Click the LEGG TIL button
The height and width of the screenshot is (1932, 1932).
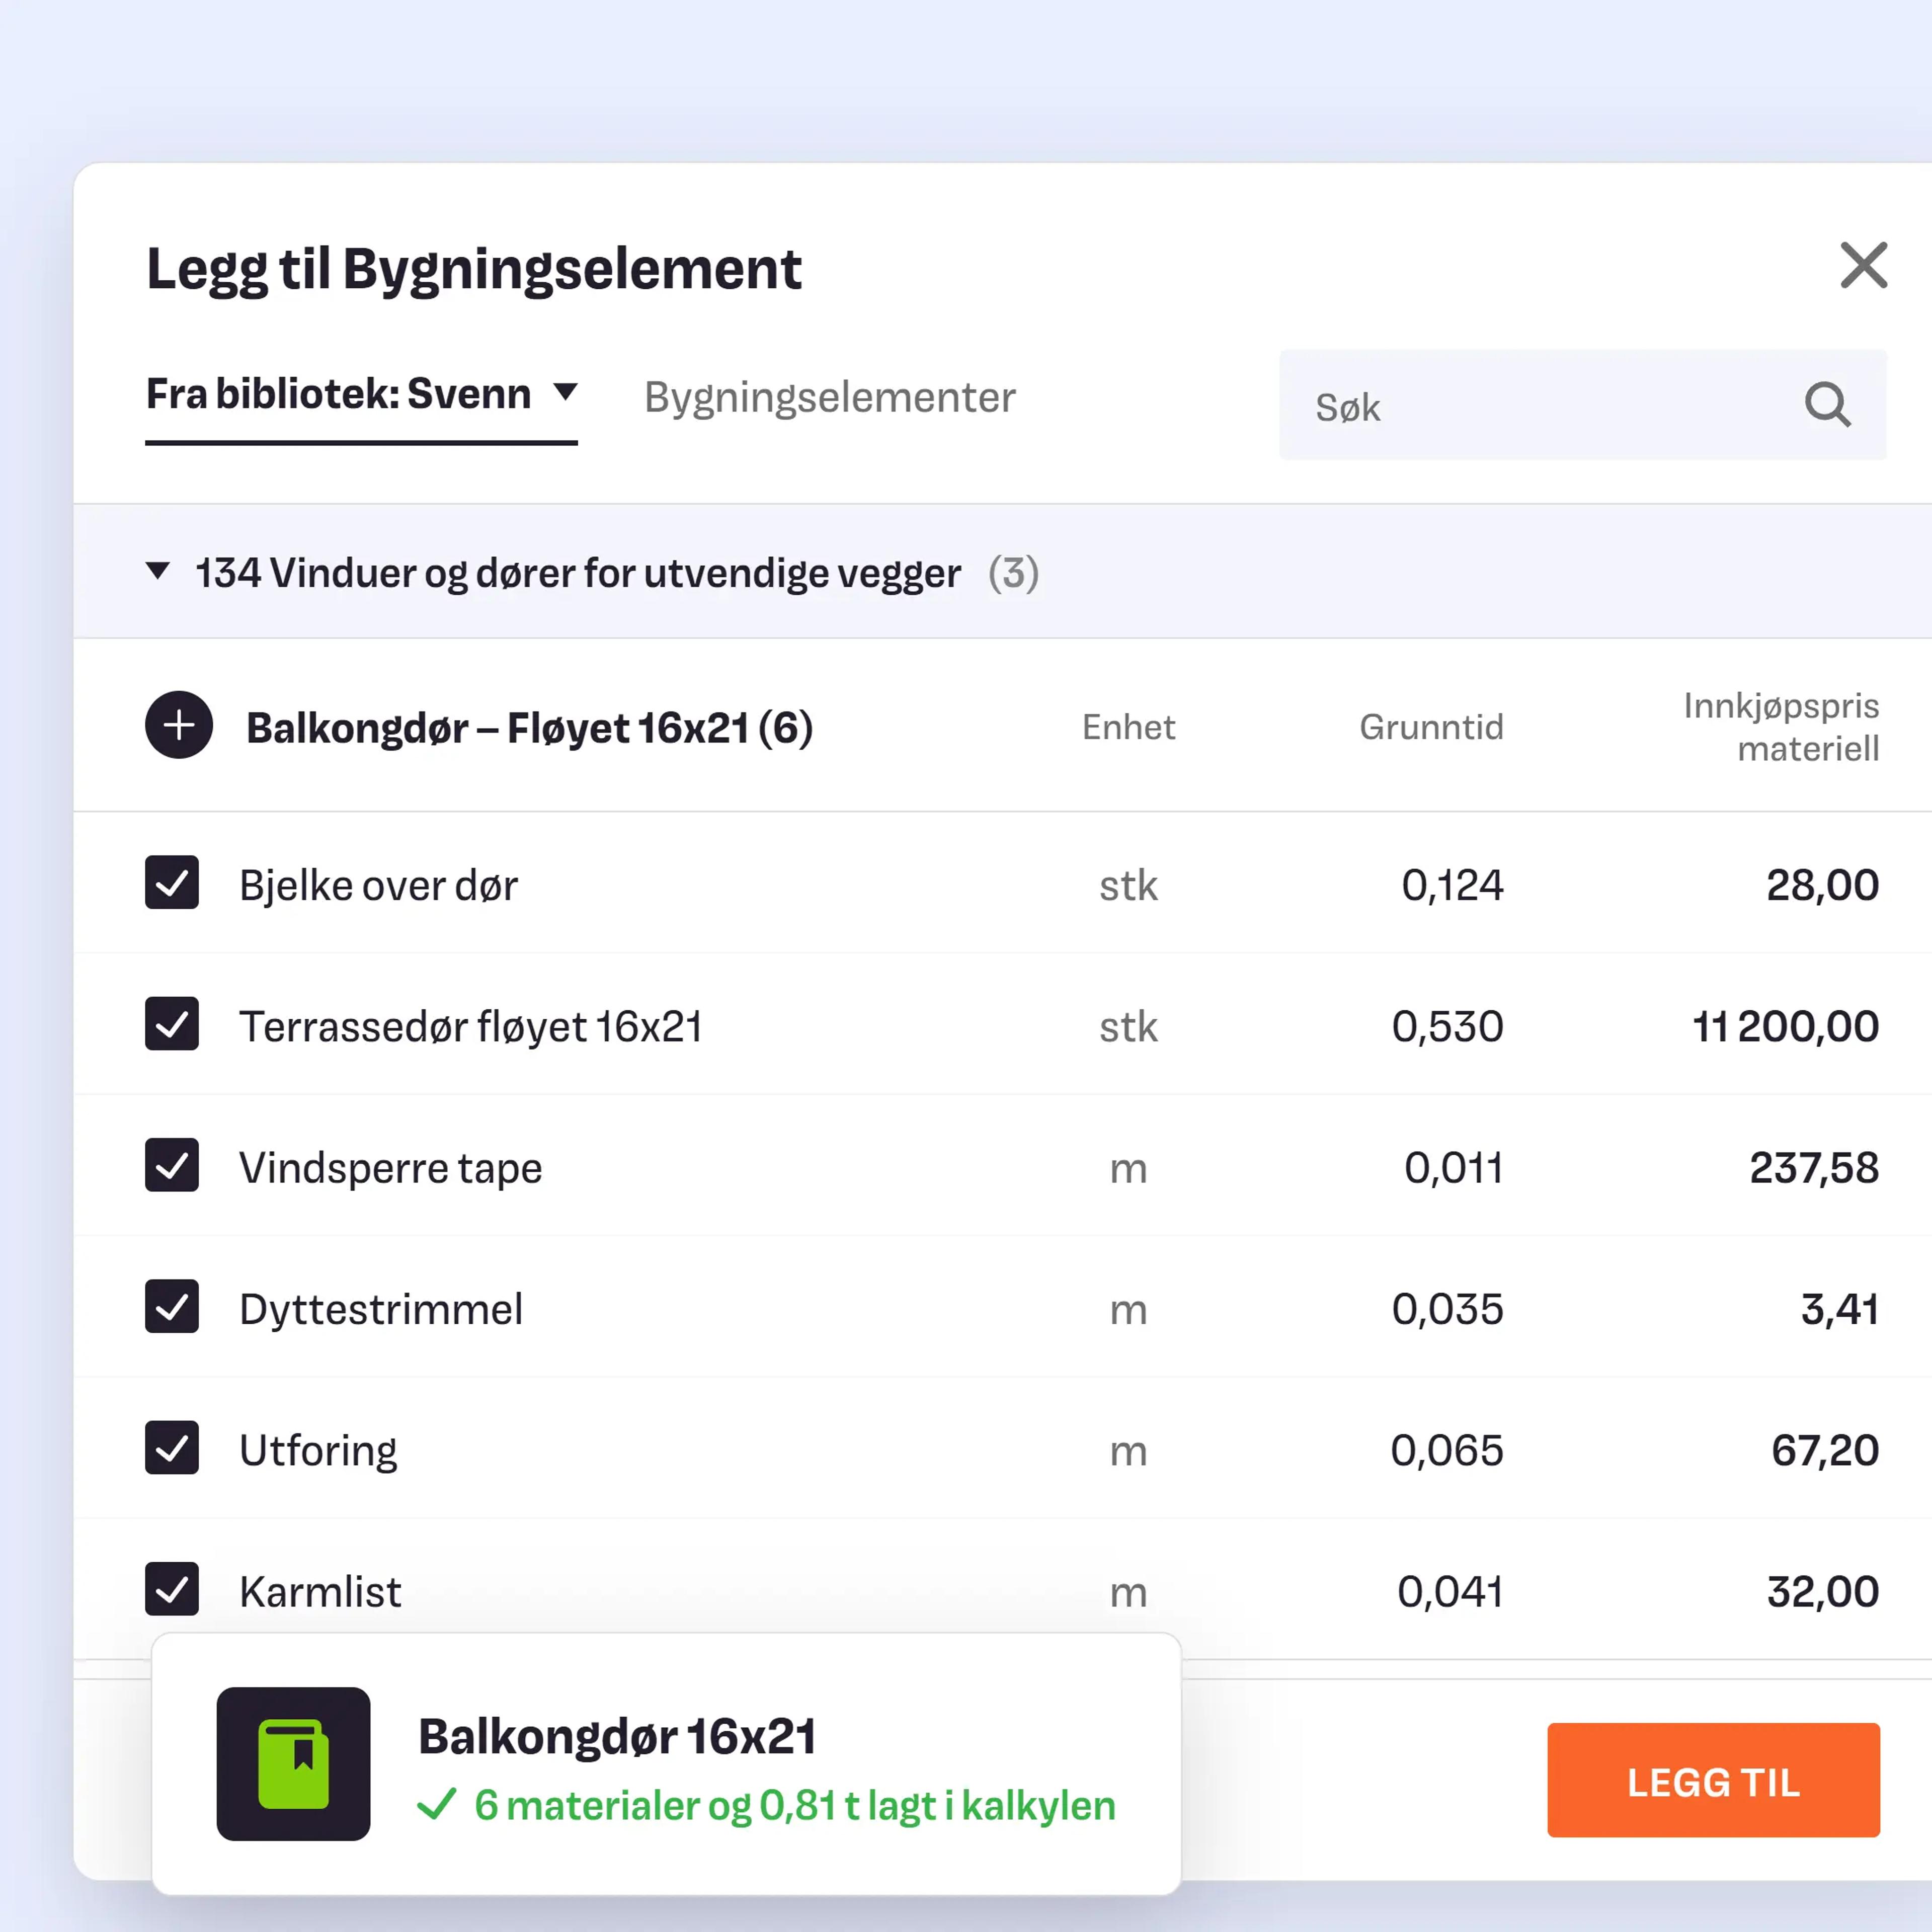(x=1714, y=1780)
